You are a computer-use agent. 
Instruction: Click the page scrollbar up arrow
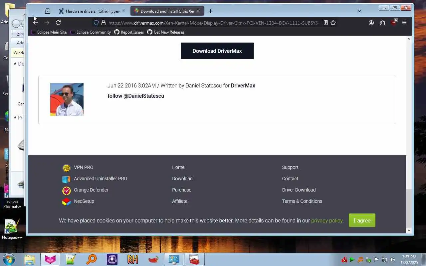409,39
